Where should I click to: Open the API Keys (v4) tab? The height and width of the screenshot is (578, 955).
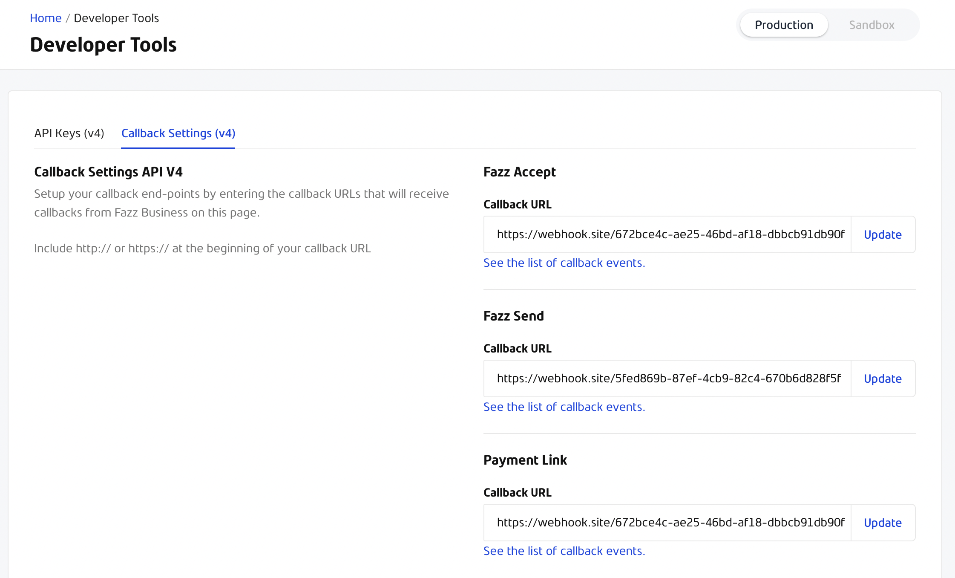point(69,133)
